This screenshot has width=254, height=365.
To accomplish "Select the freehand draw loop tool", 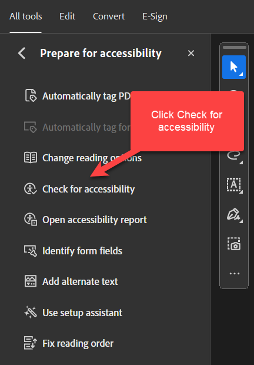I will point(234,157).
